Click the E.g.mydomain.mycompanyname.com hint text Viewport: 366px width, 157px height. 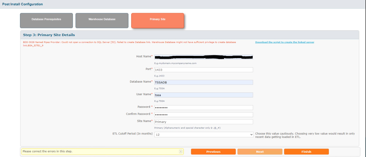click(x=175, y=63)
